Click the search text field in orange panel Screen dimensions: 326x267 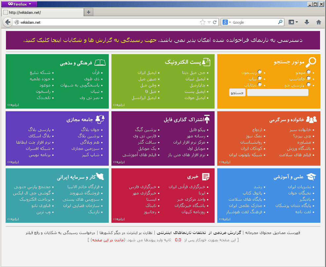click(277, 93)
